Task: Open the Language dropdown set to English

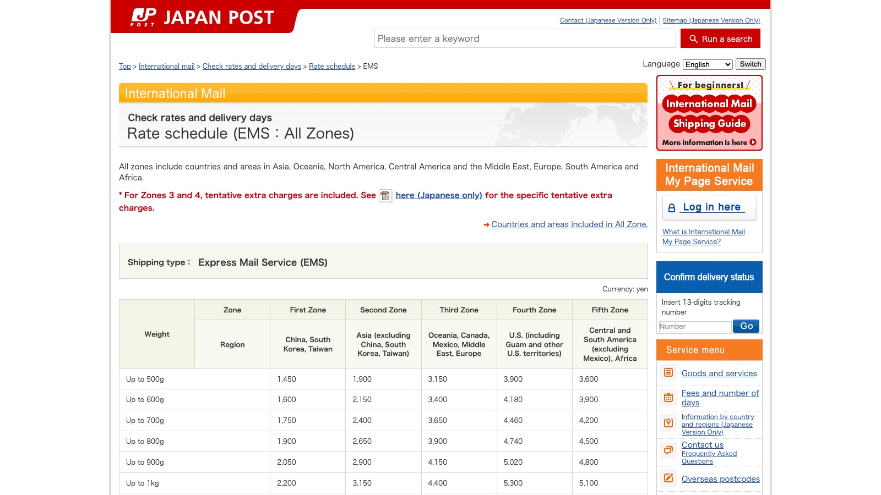Action: pyautogui.click(x=708, y=64)
